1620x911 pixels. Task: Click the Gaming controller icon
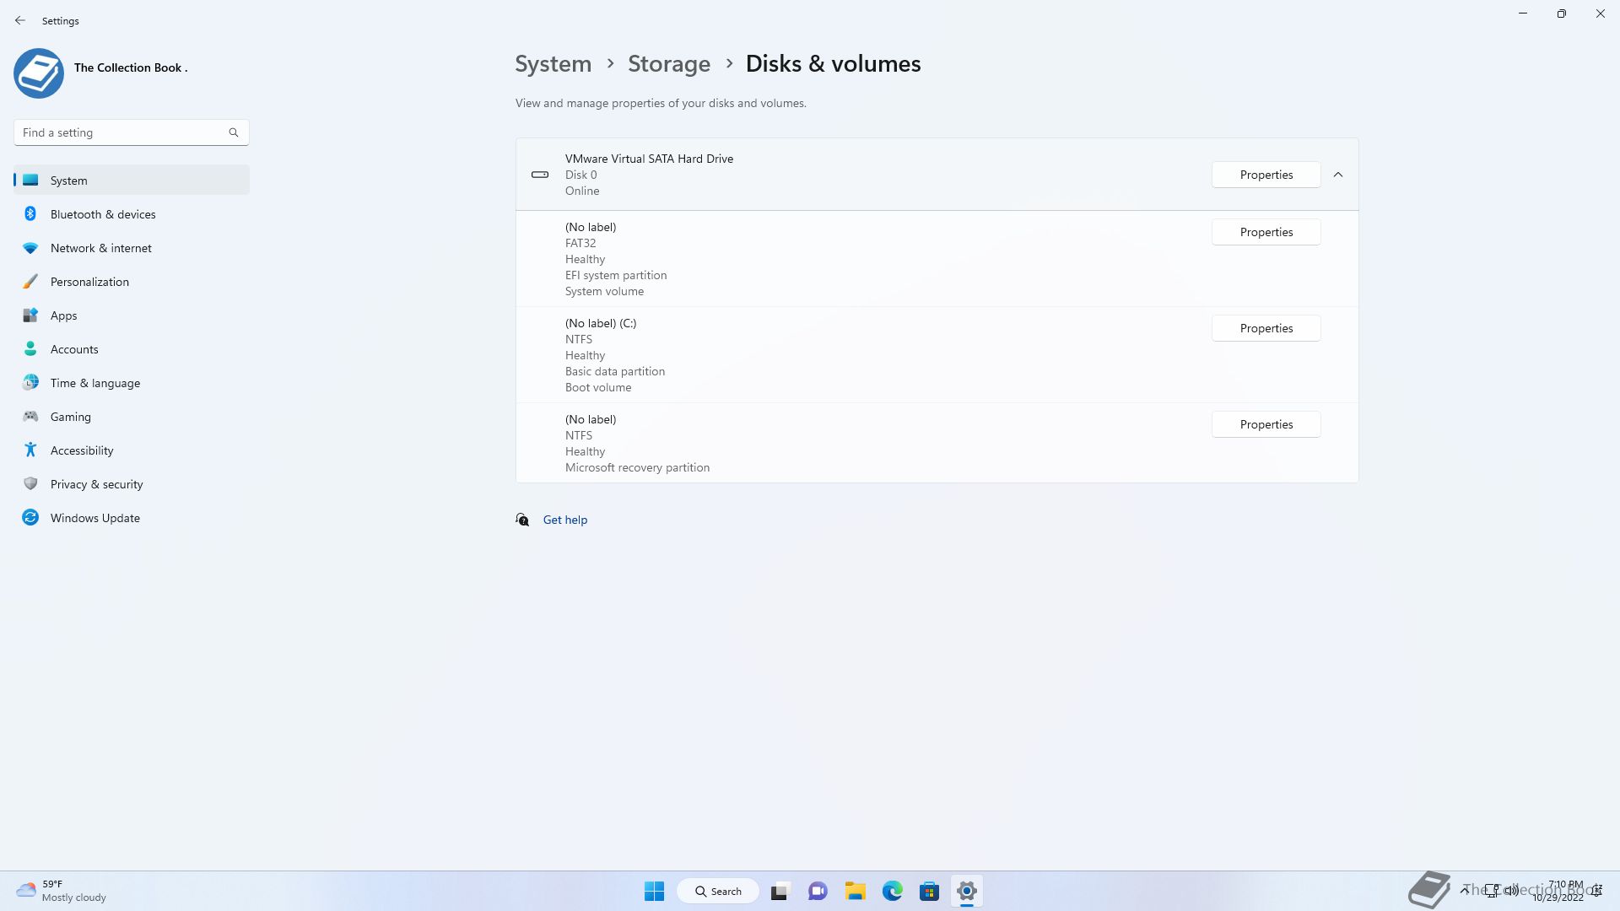point(30,417)
